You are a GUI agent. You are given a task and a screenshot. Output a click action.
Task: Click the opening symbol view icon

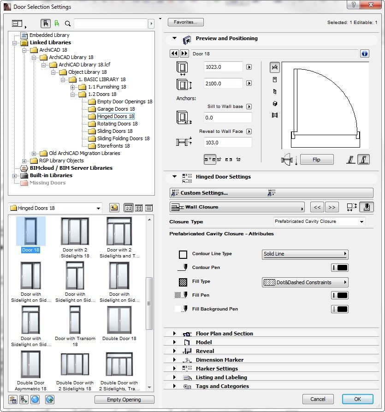pyautogui.click(x=352, y=207)
